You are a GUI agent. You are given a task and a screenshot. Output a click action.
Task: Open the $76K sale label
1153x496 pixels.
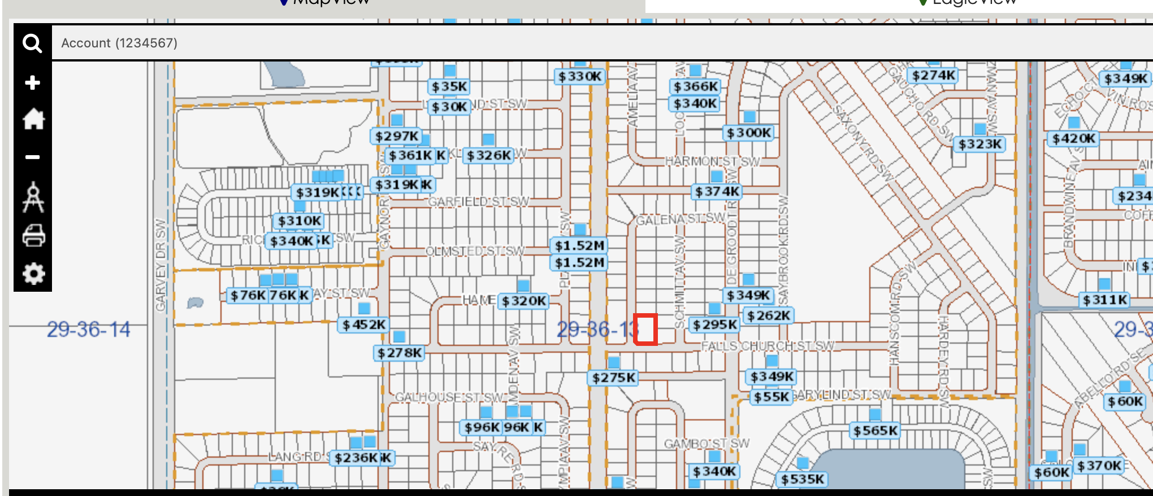click(248, 295)
